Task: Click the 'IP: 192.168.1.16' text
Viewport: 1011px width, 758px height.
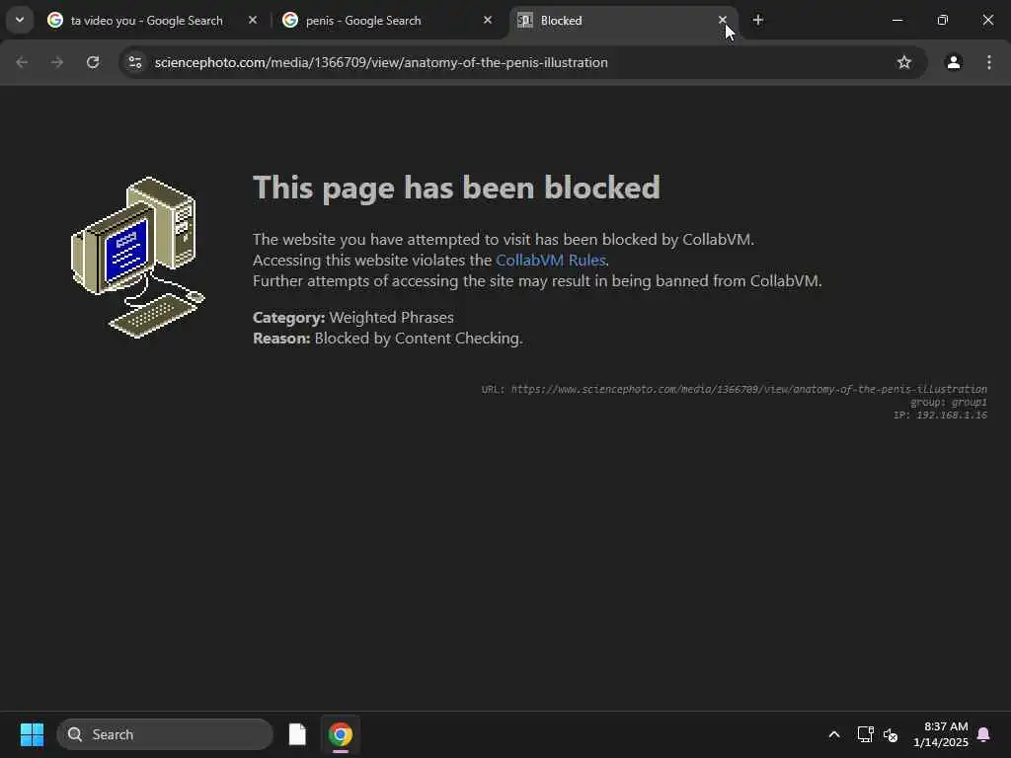Action: pyautogui.click(x=940, y=416)
